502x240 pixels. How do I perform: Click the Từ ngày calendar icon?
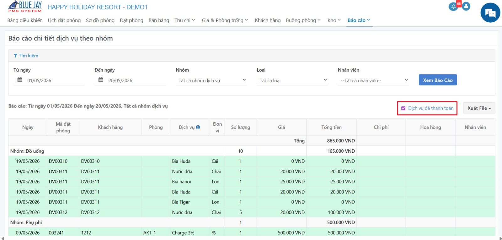click(20, 80)
